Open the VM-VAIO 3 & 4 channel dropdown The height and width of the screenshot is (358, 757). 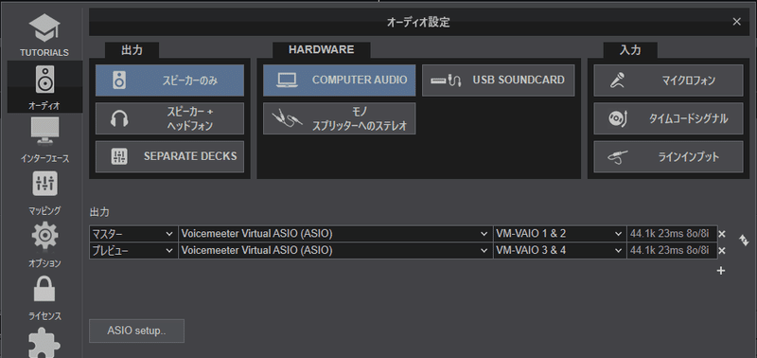click(x=560, y=251)
